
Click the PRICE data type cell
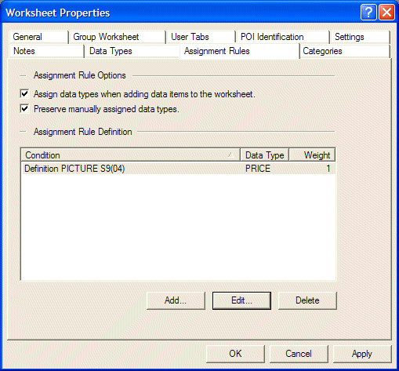[x=258, y=169]
